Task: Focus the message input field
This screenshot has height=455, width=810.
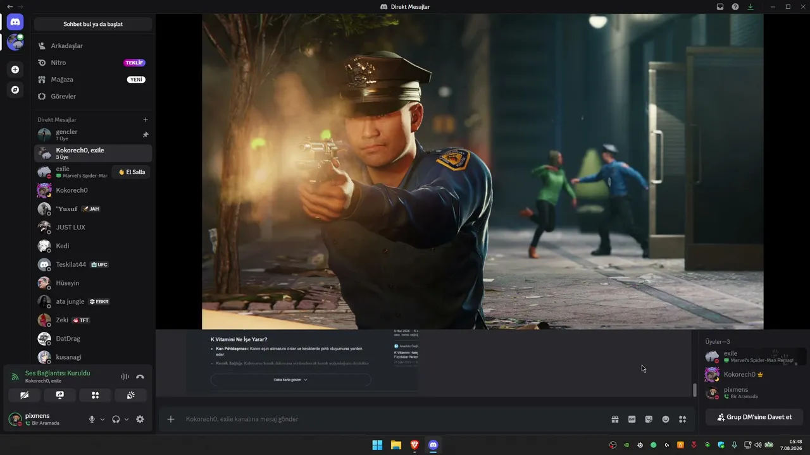Action: (392, 419)
